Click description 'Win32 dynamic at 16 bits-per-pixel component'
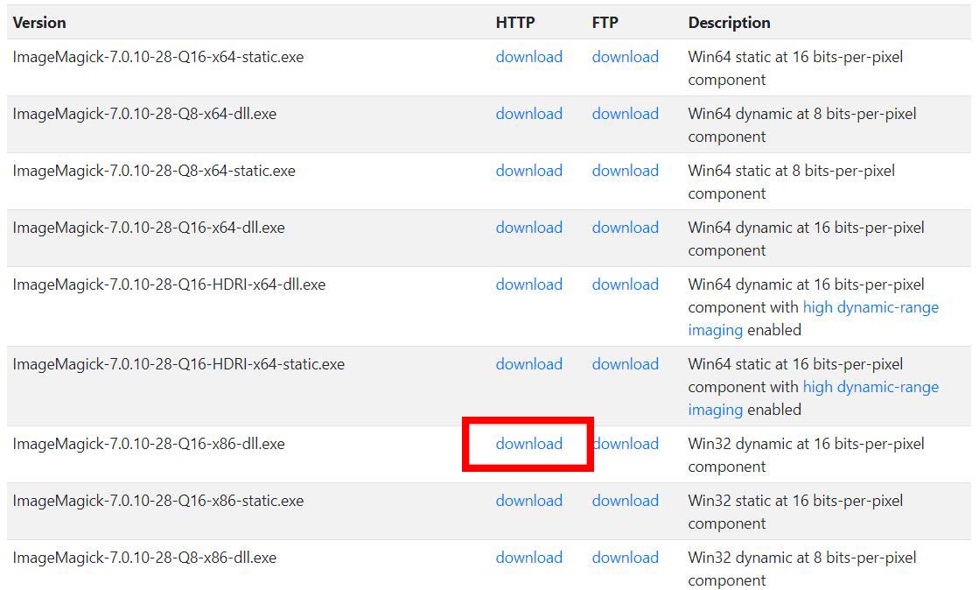Screen dimensions: 979x590 click(x=806, y=455)
